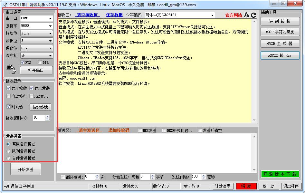This screenshot has height=193, width=305.
Task: Enable 自动换行 checkbox
Action: pyautogui.click(x=8, y=96)
